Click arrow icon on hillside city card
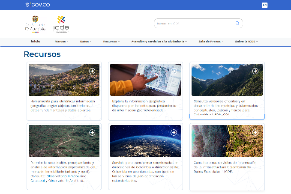This screenshot has height=194, width=291. point(92,71)
